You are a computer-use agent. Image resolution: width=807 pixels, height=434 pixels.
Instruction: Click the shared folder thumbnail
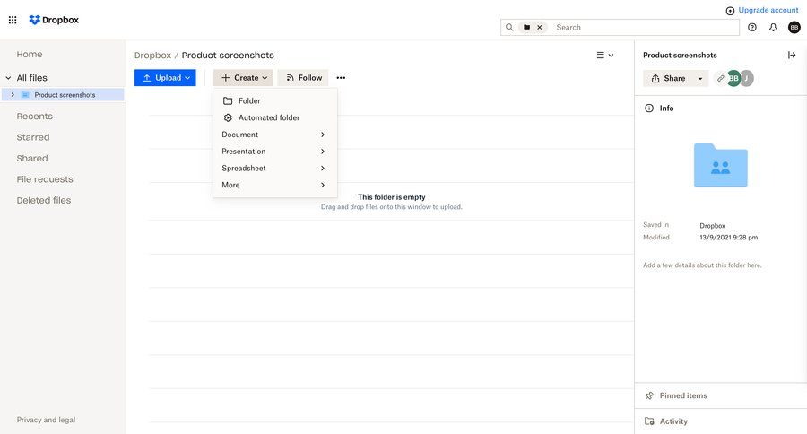pyautogui.click(x=721, y=165)
